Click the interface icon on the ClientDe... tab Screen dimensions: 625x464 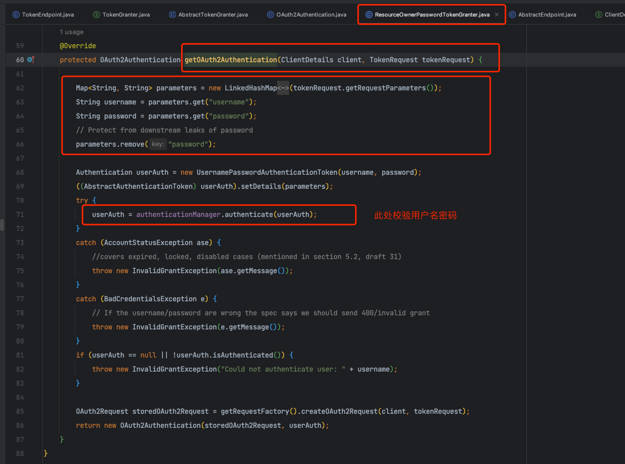pos(598,15)
